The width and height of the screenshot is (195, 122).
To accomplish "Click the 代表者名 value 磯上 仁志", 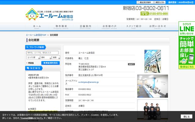I will (83, 58).
